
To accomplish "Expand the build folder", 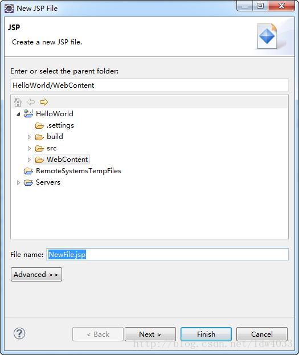I will pos(29,137).
